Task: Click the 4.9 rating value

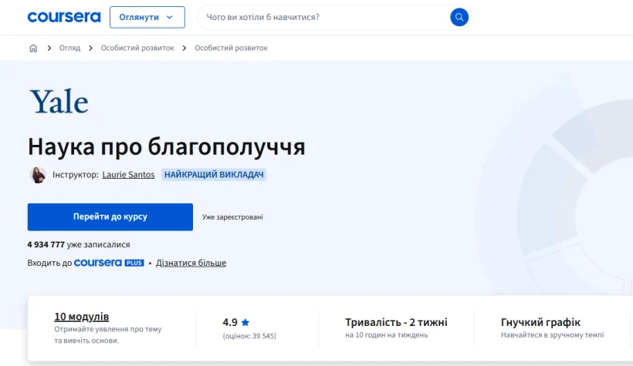Action: tap(230, 323)
